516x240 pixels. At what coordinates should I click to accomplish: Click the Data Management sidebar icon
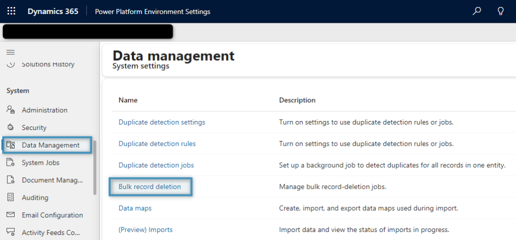point(11,145)
